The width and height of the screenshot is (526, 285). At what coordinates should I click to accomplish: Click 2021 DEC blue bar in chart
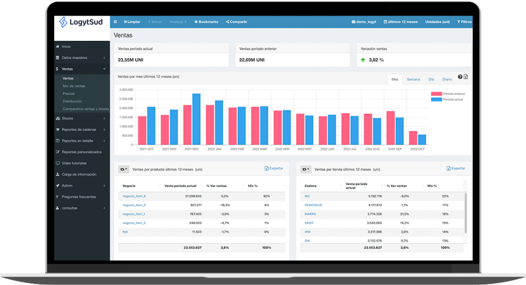click(196, 119)
